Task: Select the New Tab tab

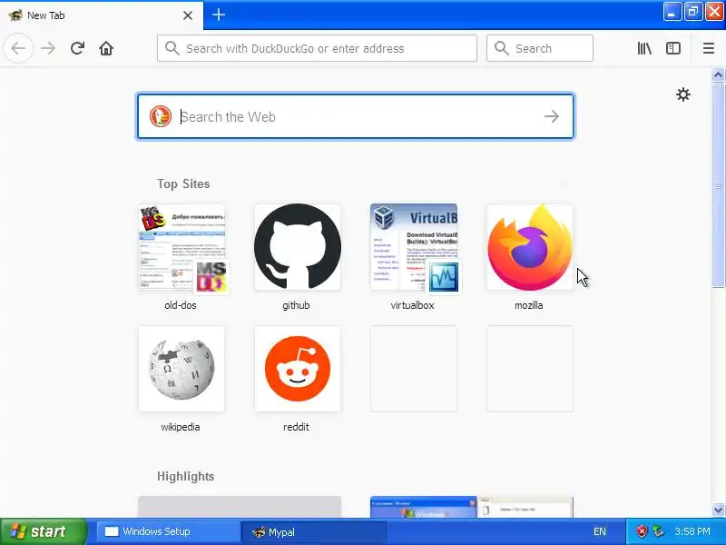Action: coord(102,15)
